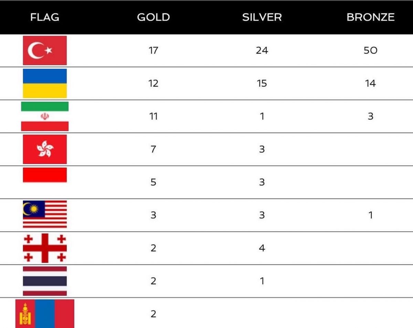This screenshot has width=413, height=328.
Task: Select Ukraine's silver count of 15
Action: coord(262,83)
